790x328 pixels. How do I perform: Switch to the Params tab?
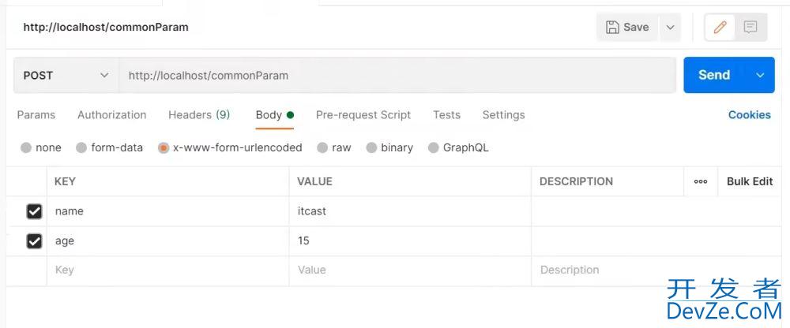pos(36,115)
